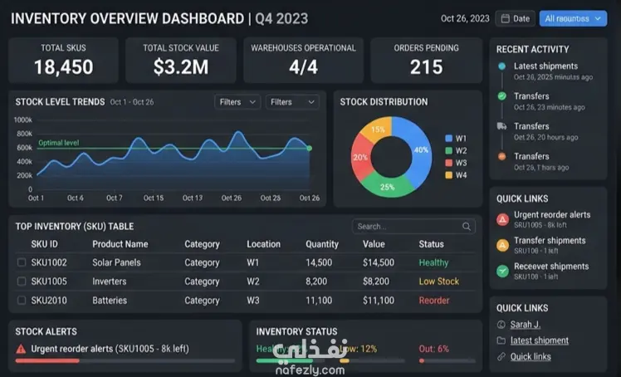Check the SKU1002 Solar Panels row checkbox
621x377 pixels.
pyautogui.click(x=22, y=262)
